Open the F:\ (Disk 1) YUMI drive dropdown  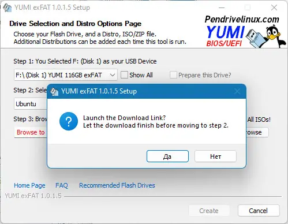[x=66, y=75]
